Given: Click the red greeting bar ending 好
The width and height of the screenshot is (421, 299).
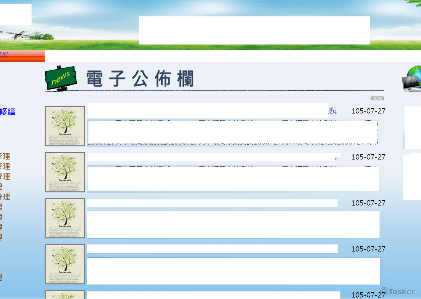Looking at the screenshot, I should 22,56.
